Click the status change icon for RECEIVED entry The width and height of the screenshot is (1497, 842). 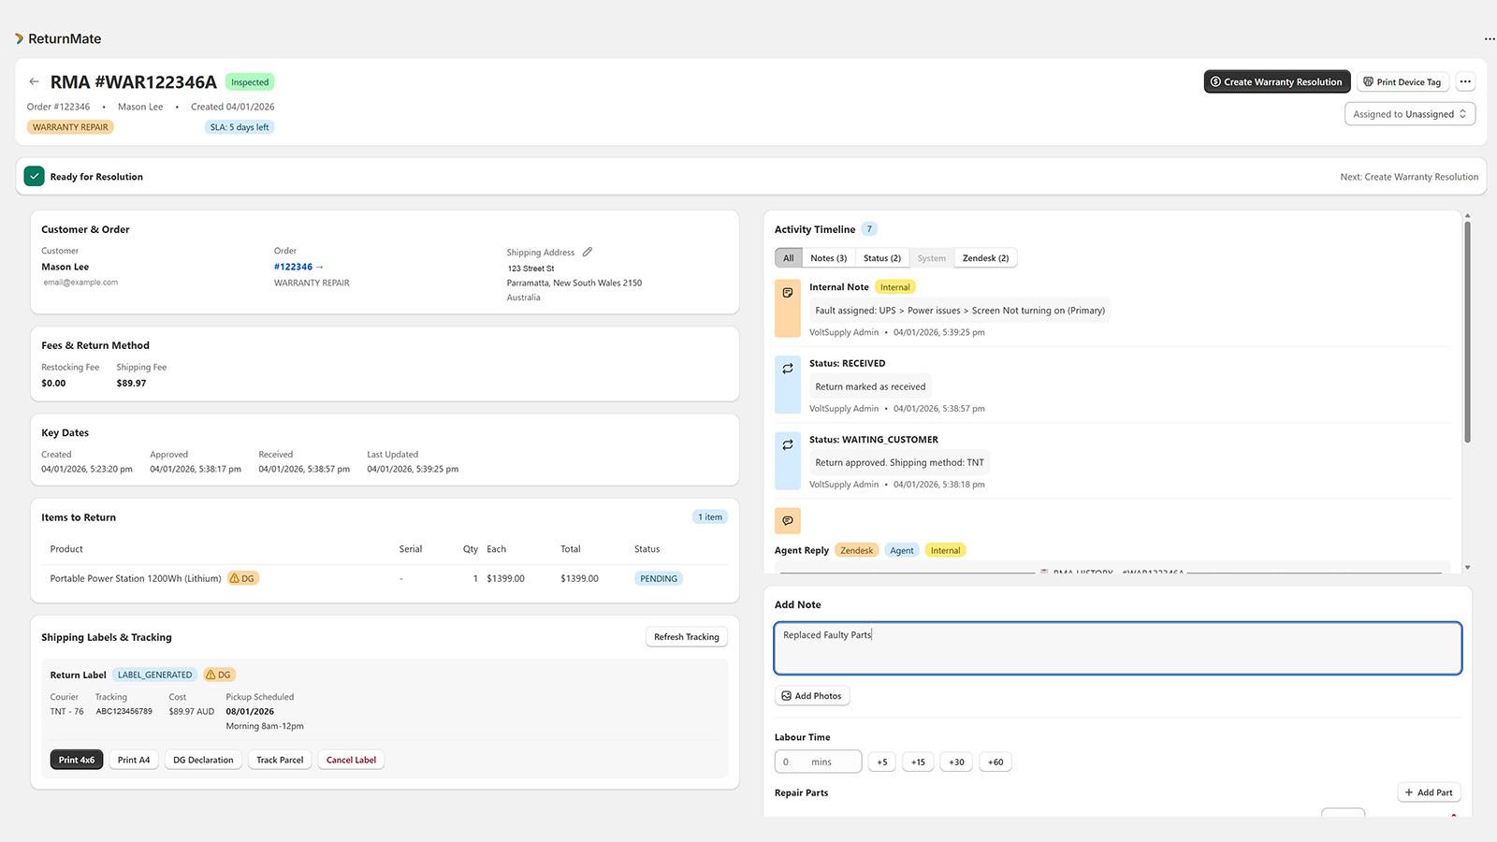coord(788,369)
